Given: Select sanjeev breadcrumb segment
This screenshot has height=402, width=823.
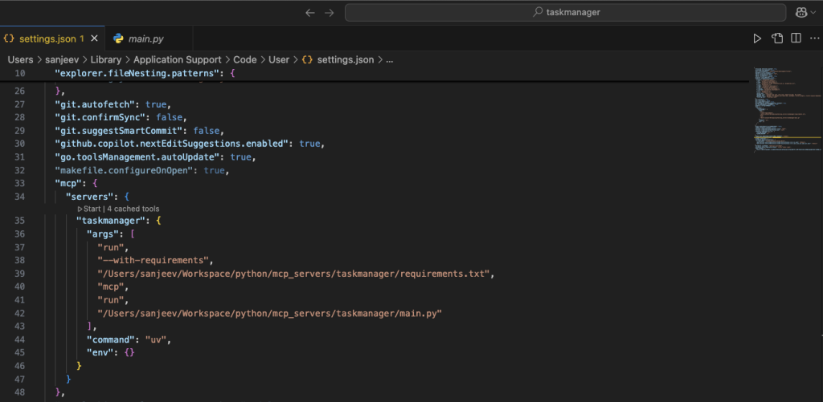Looking at the screenshot, I should [x=63, y=59].
